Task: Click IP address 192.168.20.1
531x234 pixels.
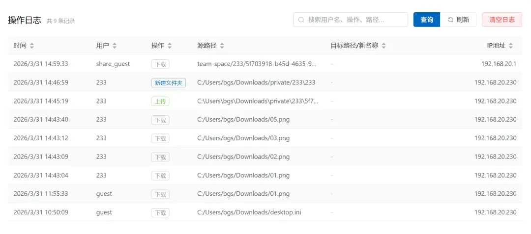Action: pos(499,64)
